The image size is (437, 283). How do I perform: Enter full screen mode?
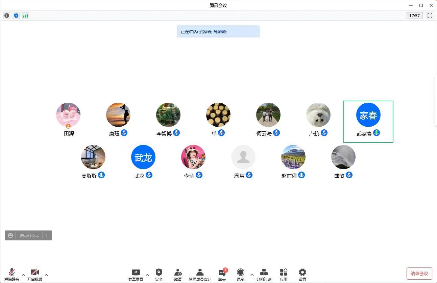click(x=430, y=16)
